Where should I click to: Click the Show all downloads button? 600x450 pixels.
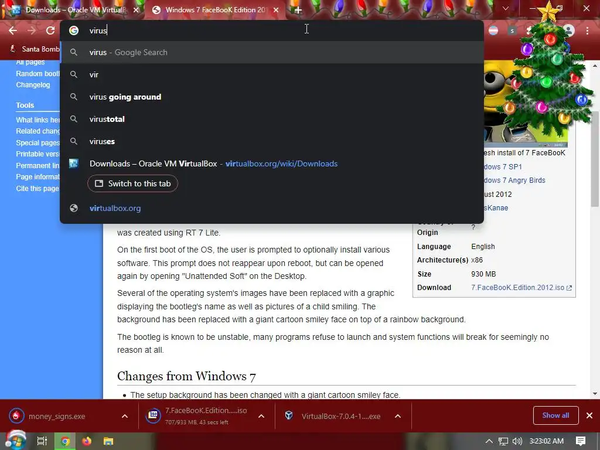(555, 415)
